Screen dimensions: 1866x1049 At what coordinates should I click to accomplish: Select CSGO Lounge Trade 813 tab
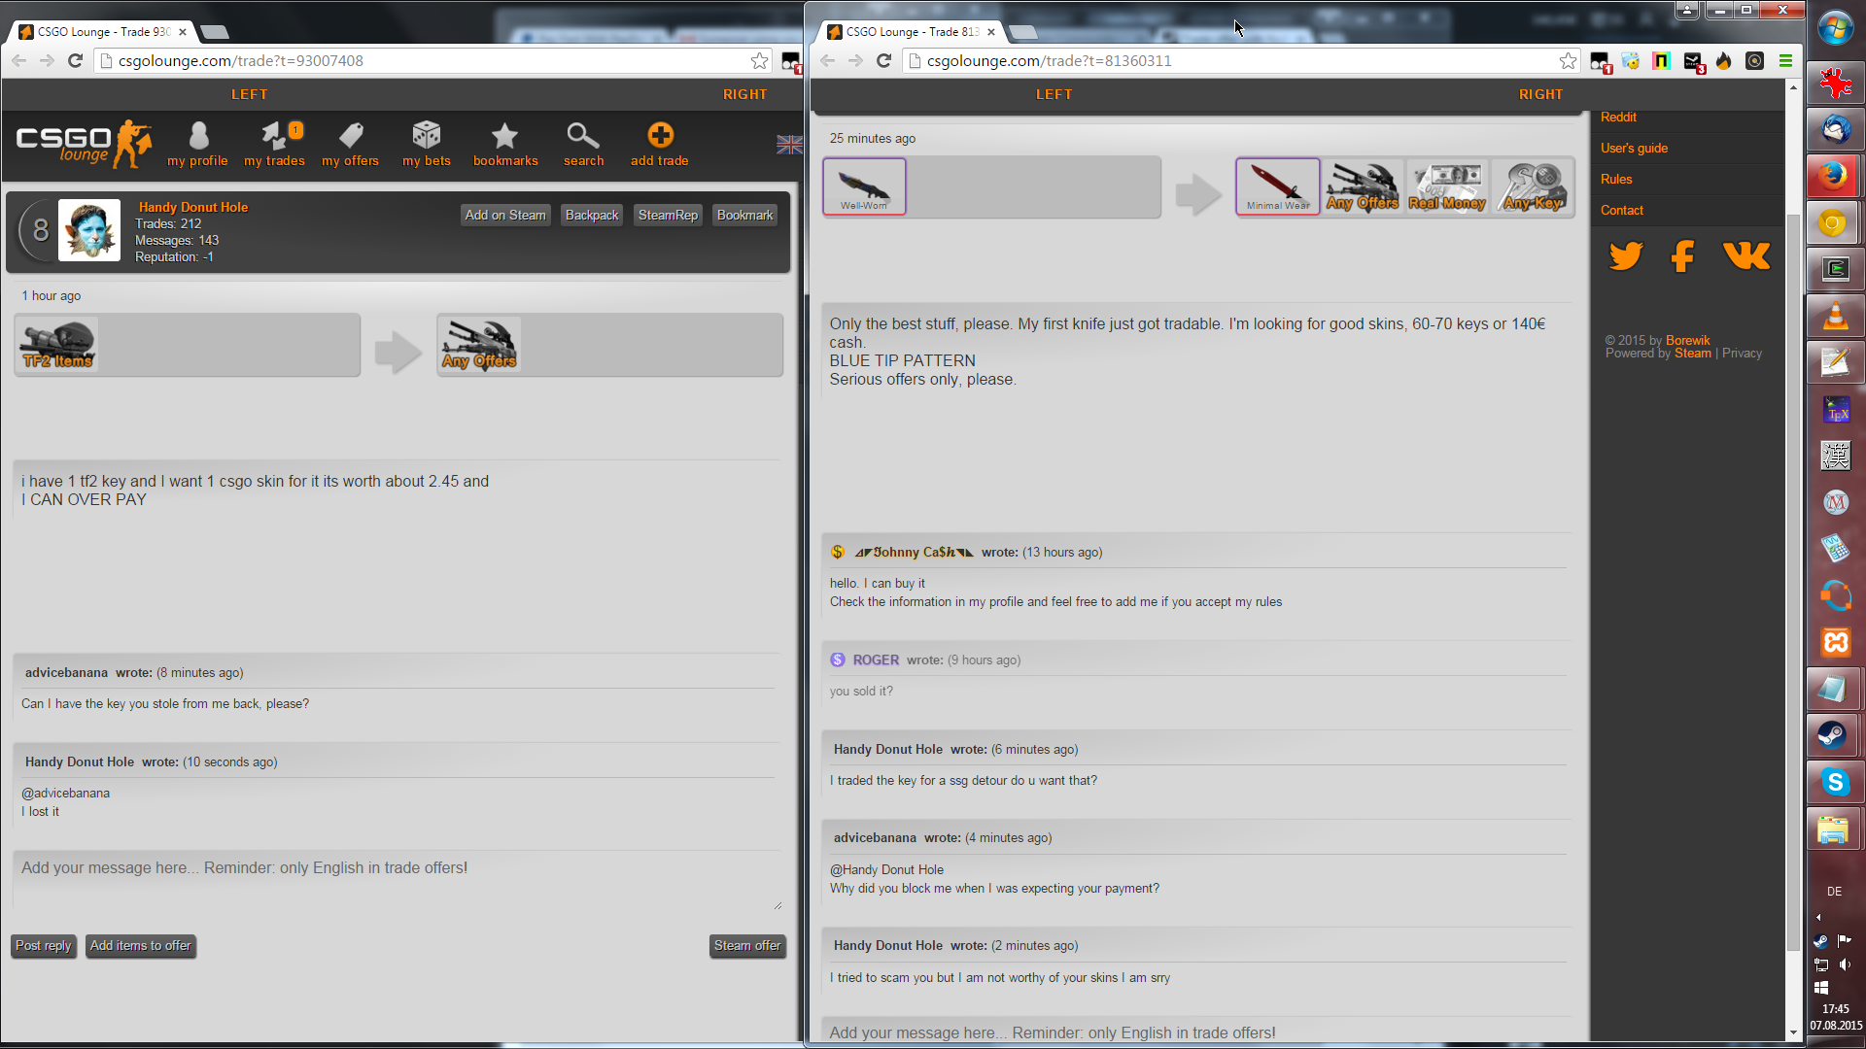(909, 32)
